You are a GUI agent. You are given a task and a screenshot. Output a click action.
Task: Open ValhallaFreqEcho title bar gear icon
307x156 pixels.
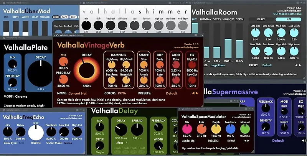coord(4,110)
